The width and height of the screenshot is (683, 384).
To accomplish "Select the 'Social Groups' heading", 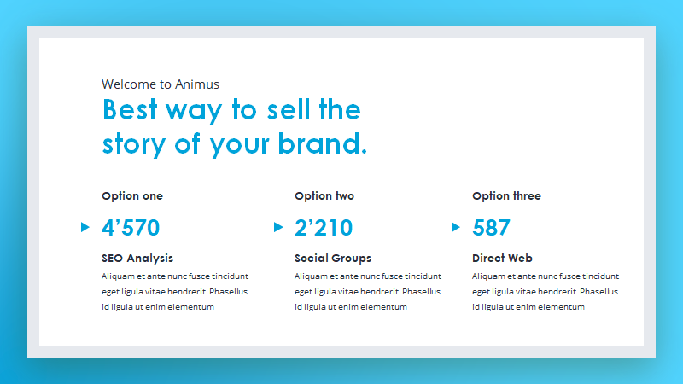I will [333, 259].
